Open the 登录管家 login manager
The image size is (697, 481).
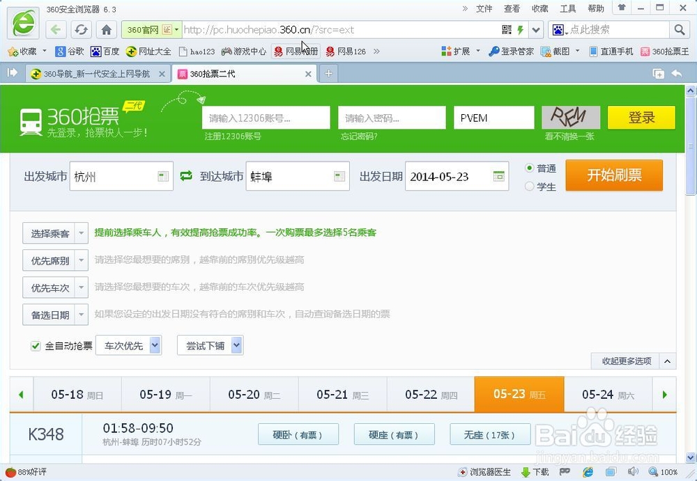coord(511,52)
